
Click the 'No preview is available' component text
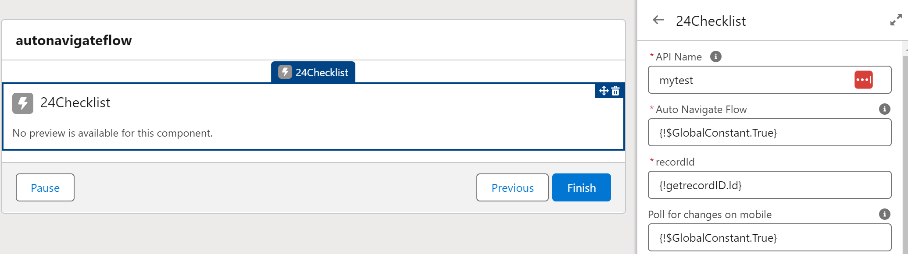tap(112, 133)
